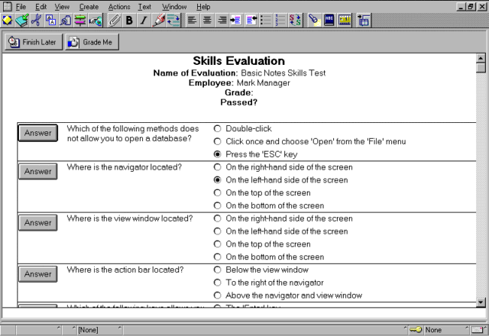Choose bottom of screen for view window

point(217,257)
